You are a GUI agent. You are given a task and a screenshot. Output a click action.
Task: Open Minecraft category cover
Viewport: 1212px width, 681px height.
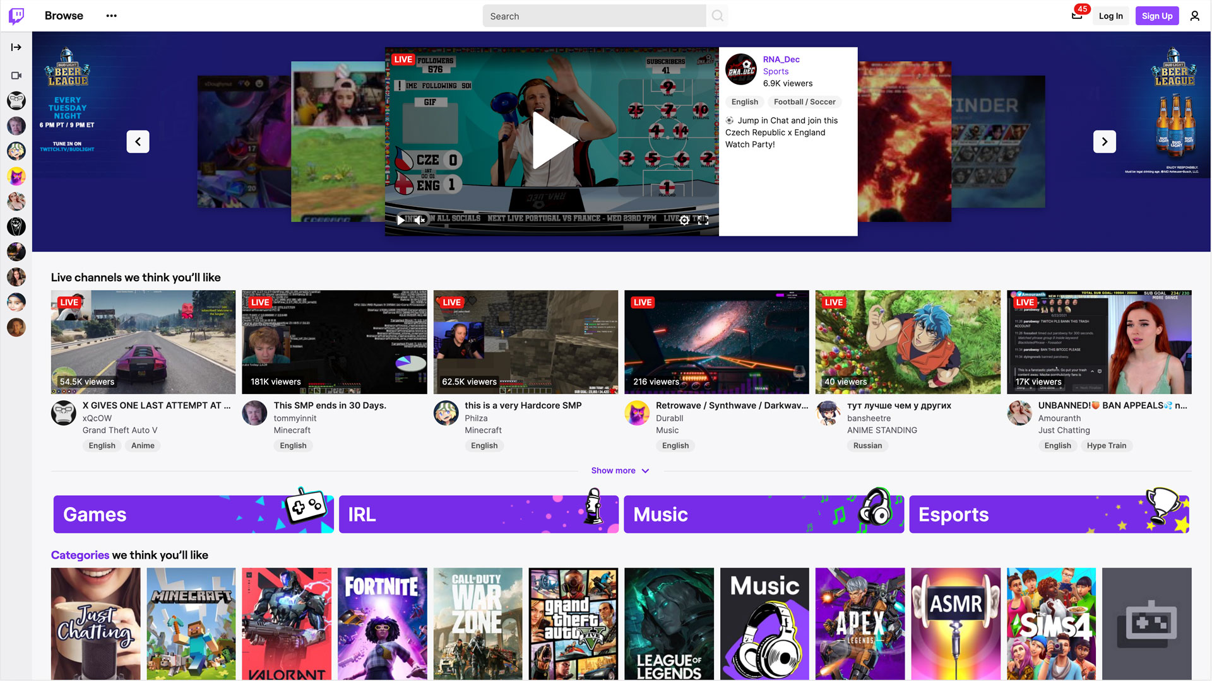[x=191, y=624]
